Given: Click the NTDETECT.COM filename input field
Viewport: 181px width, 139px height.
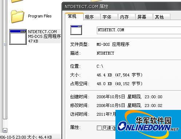Looking at the screenshot, I should pos(139,30).
